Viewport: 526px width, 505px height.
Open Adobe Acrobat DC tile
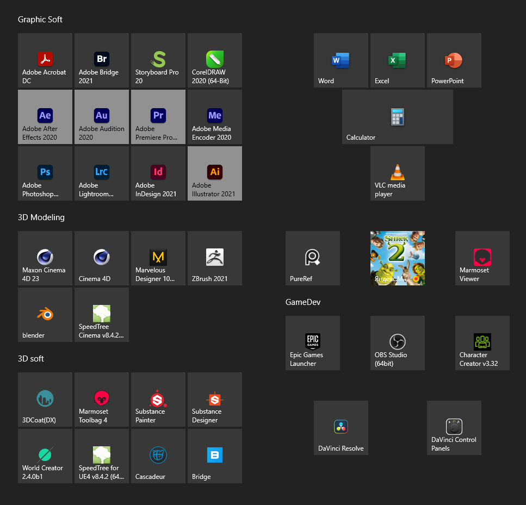click(45, 60)
